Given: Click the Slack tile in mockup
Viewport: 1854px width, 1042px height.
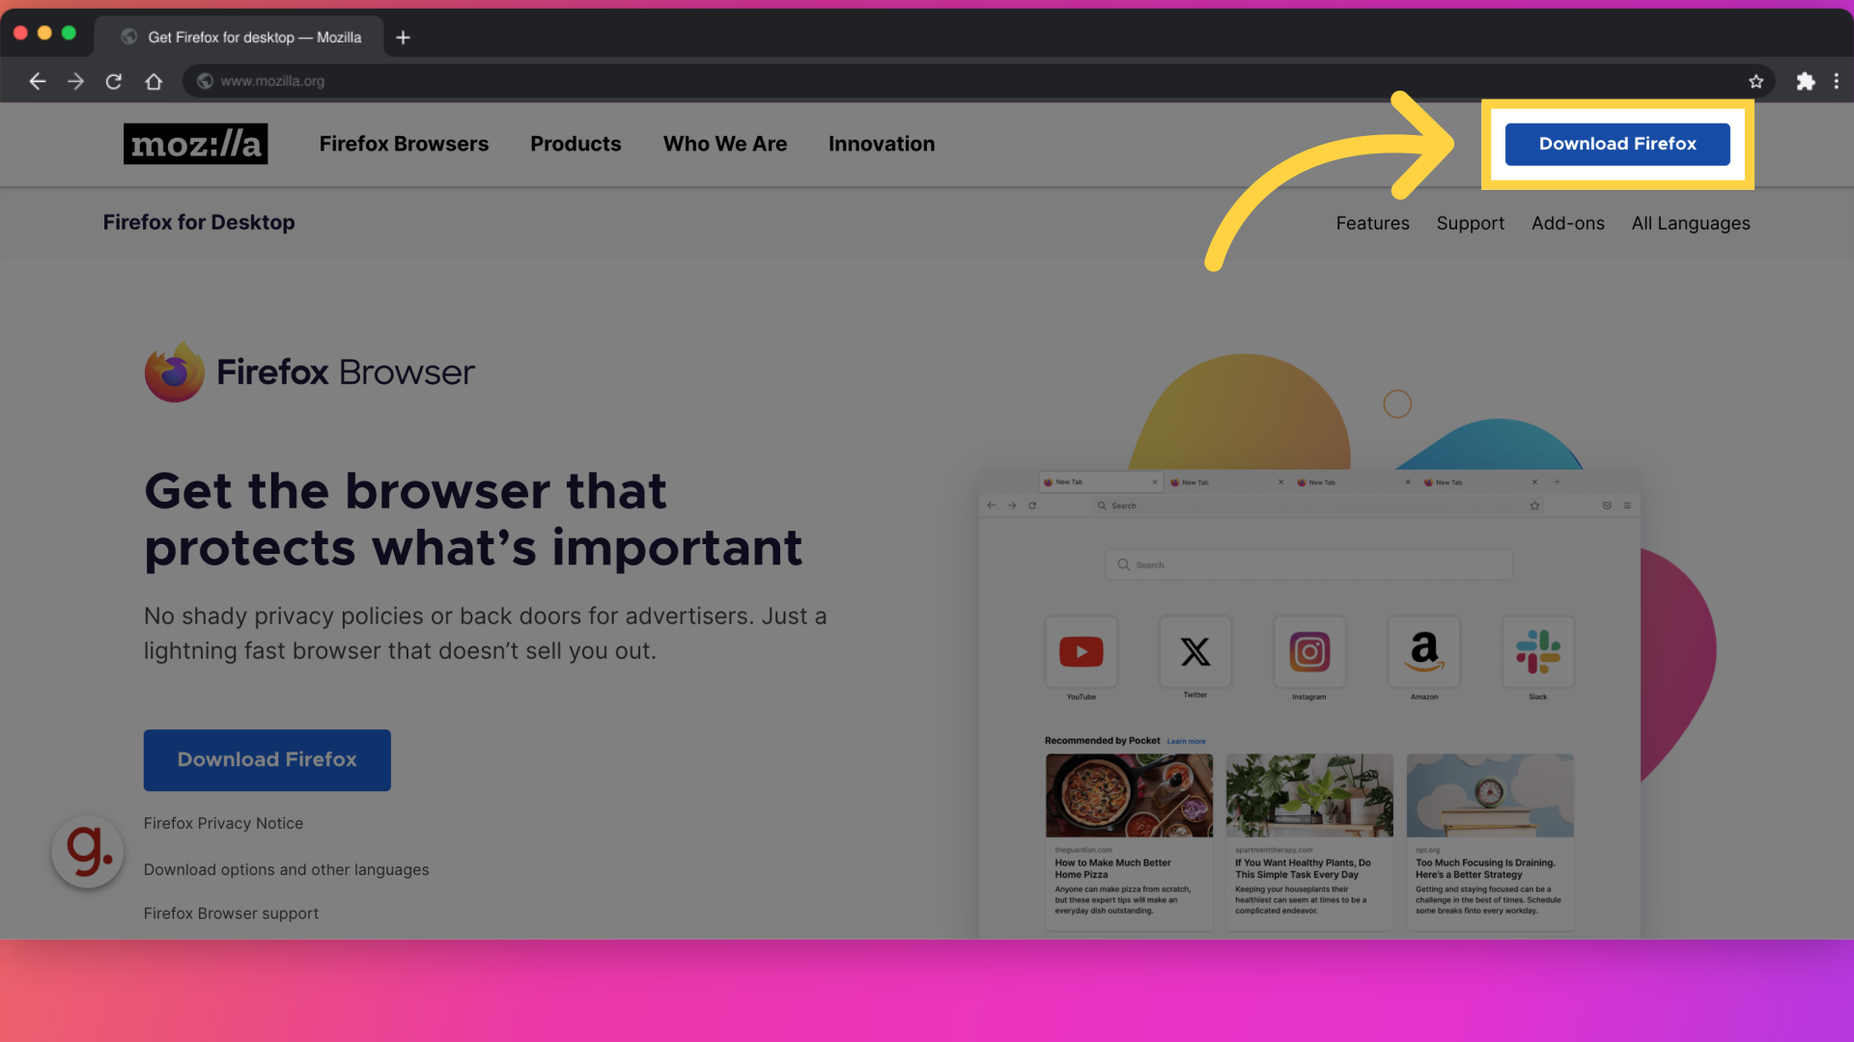Looking at the screenshot, I should pyautogui.click(x=1538, y=652).
